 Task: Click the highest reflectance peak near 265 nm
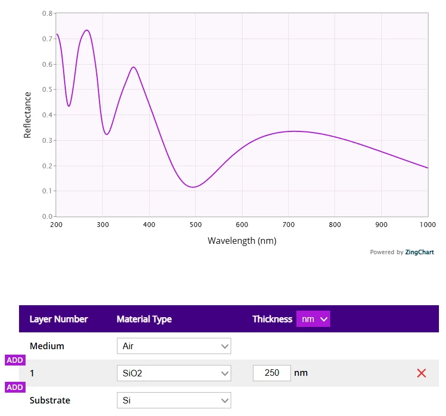point(86,30)
